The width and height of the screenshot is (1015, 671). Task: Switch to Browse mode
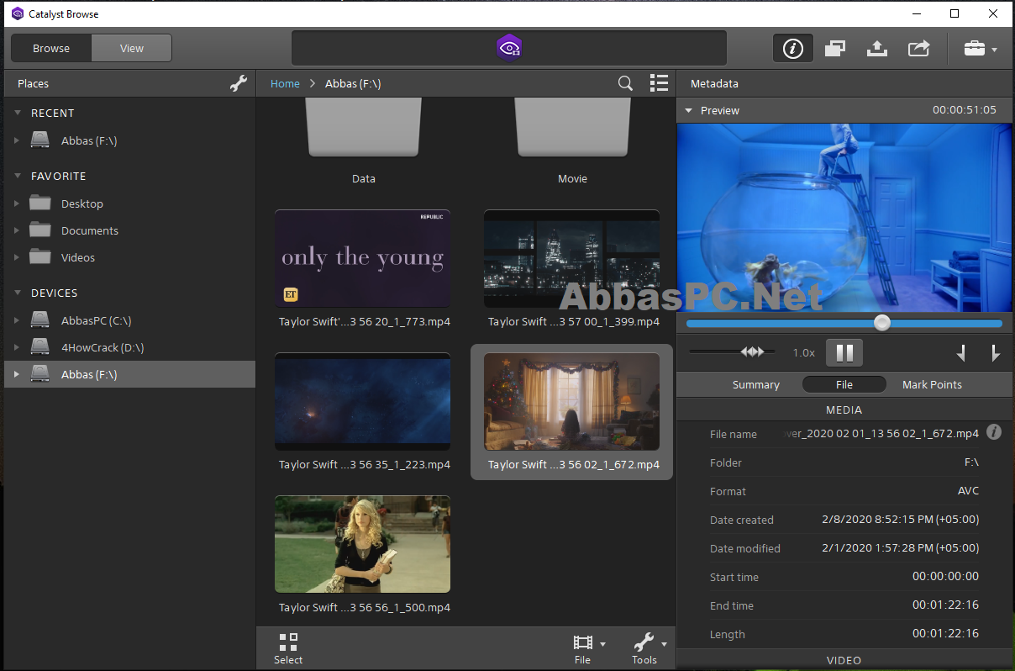51,48
